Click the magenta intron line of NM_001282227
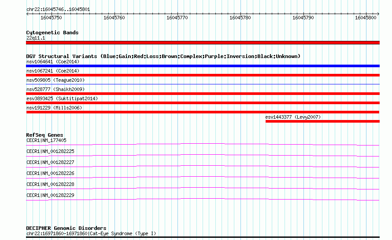The image size is (392, 240). click(203, 166)
